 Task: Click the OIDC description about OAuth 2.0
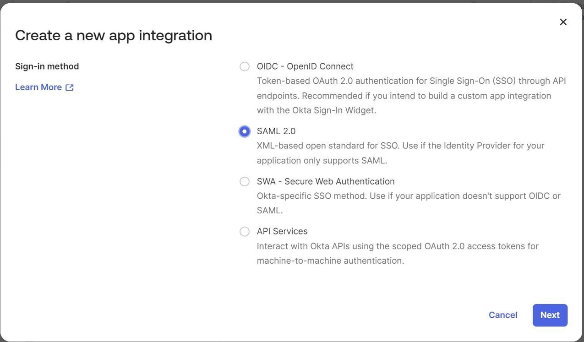pyautogui.click(x=408, y=95)
